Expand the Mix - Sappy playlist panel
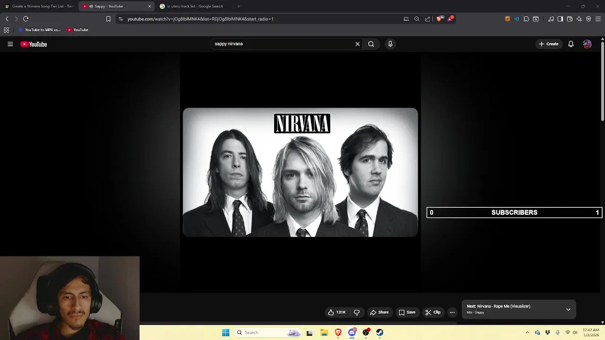Image resolution: width=605 pixels, height=340 pixels. point(568,309)
